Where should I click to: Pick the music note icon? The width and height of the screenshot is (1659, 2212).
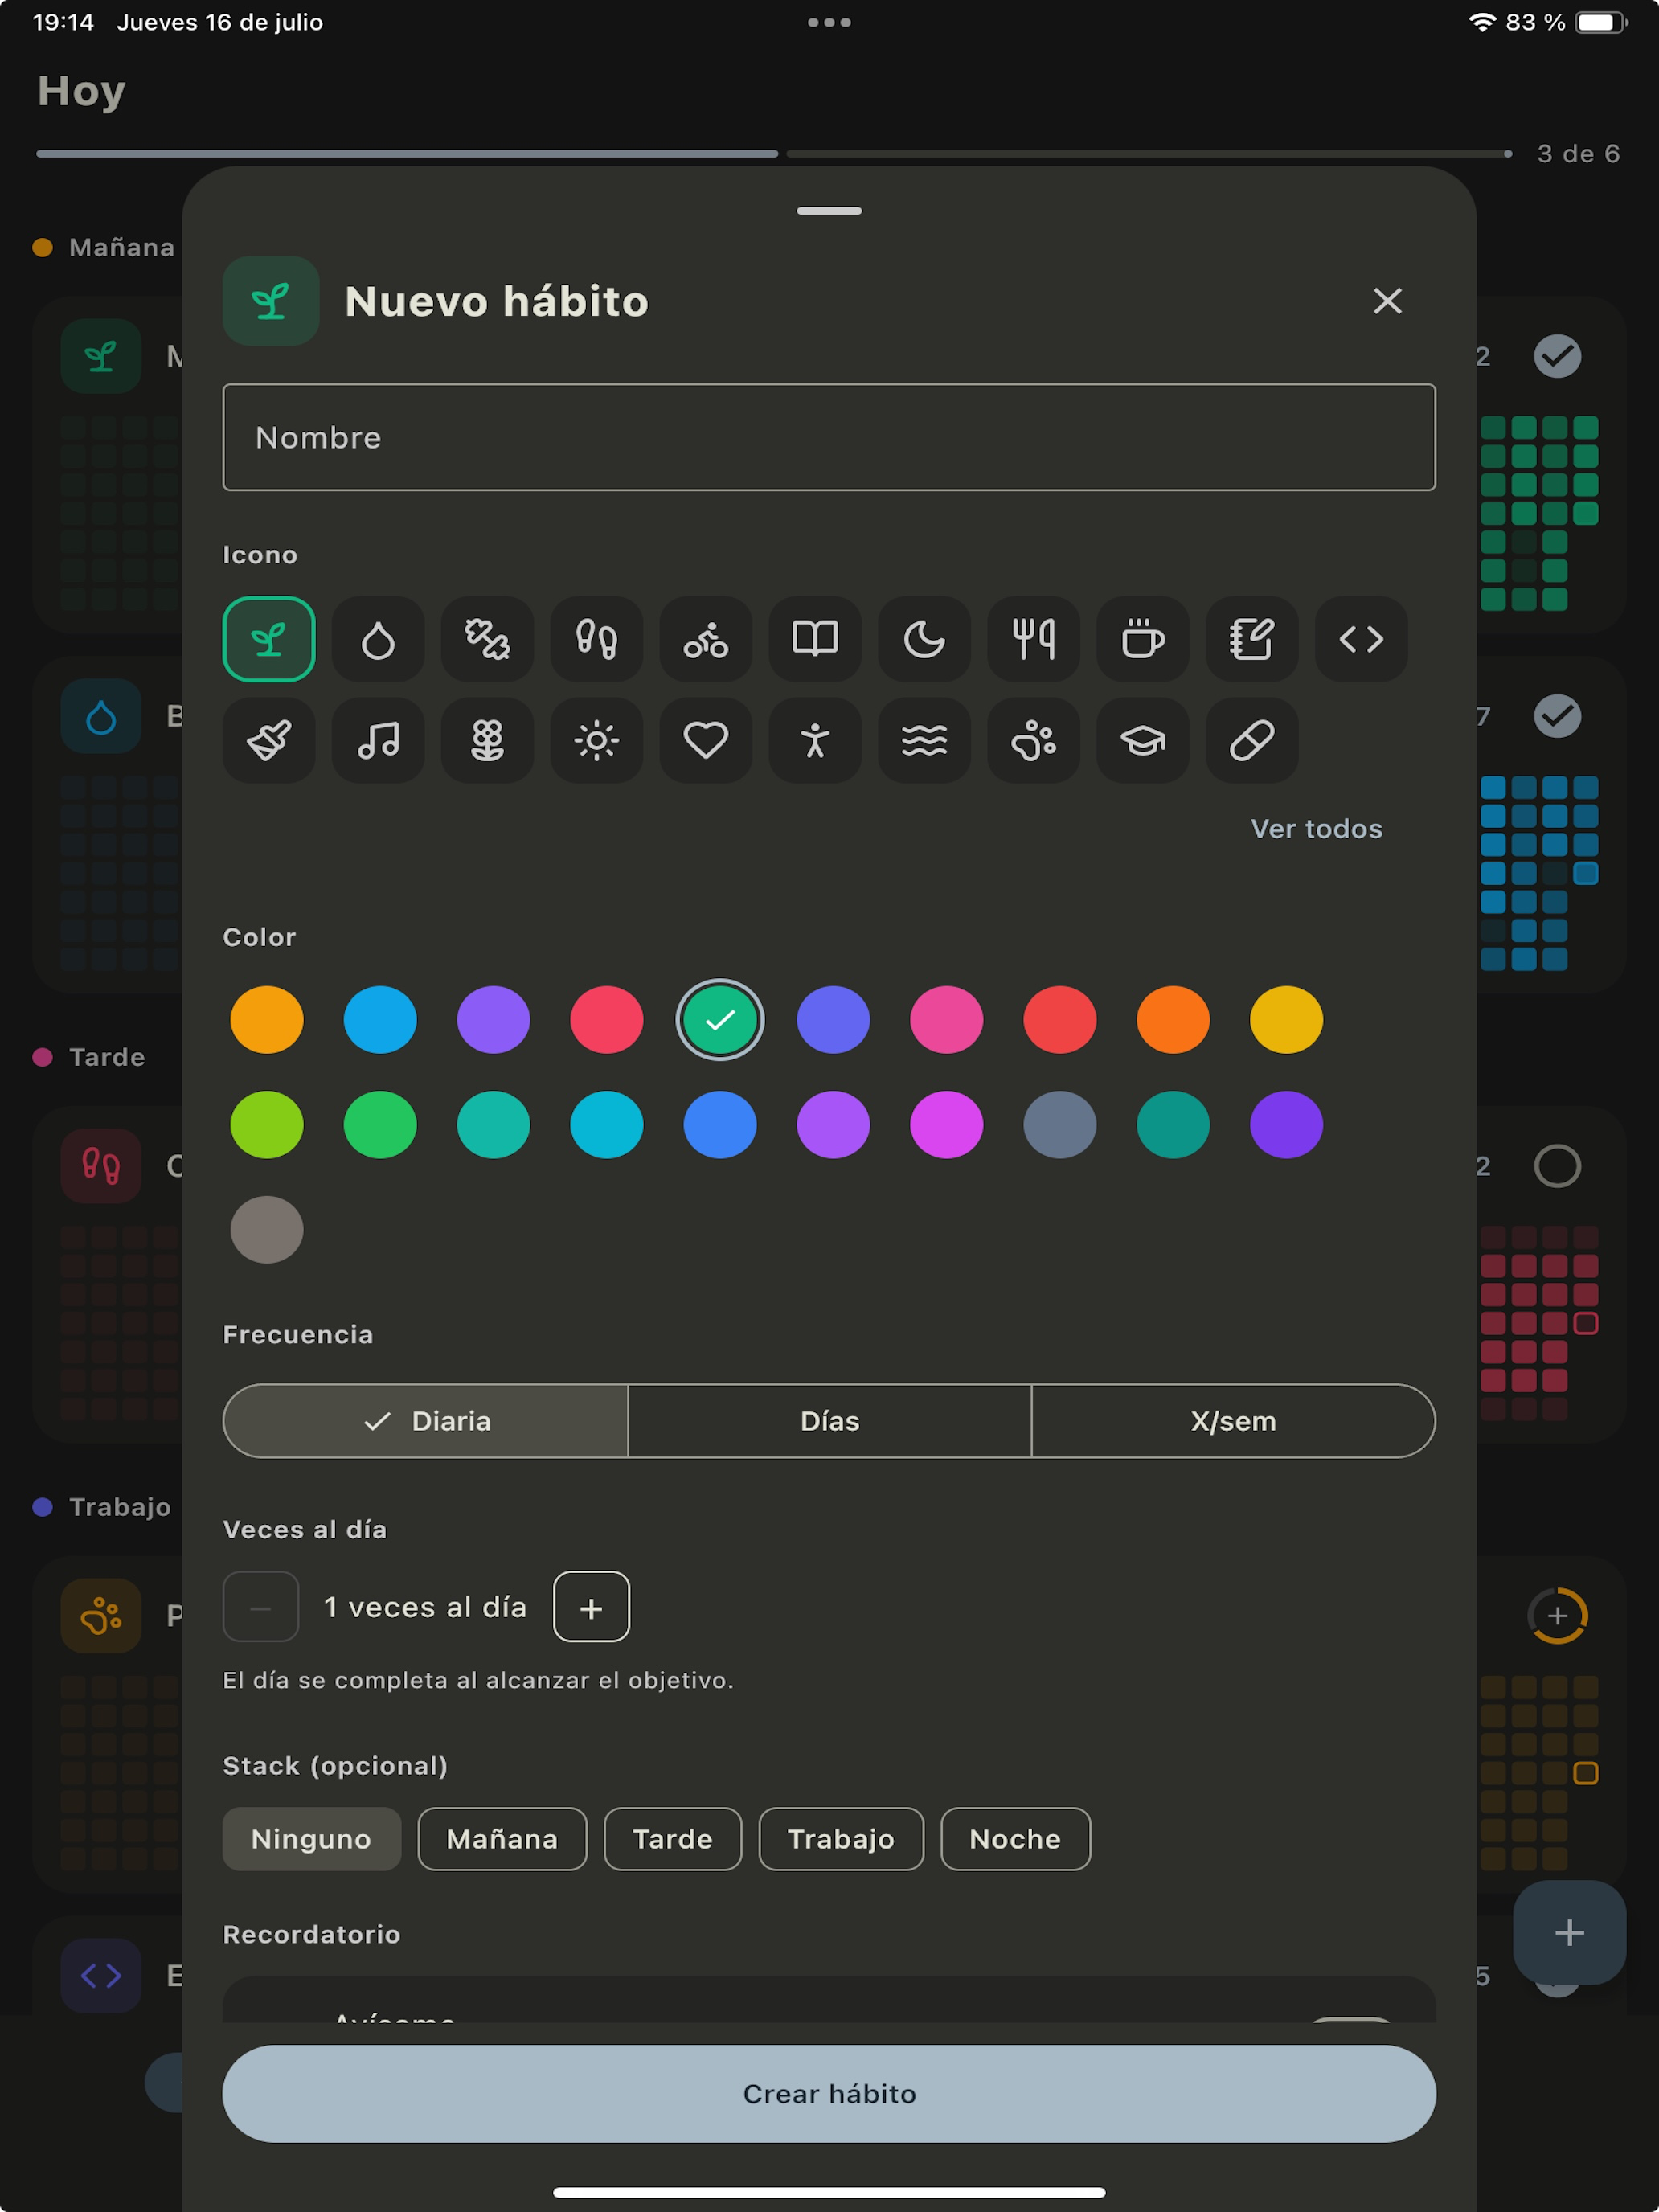pyautogui.click(x=378, y=740)
